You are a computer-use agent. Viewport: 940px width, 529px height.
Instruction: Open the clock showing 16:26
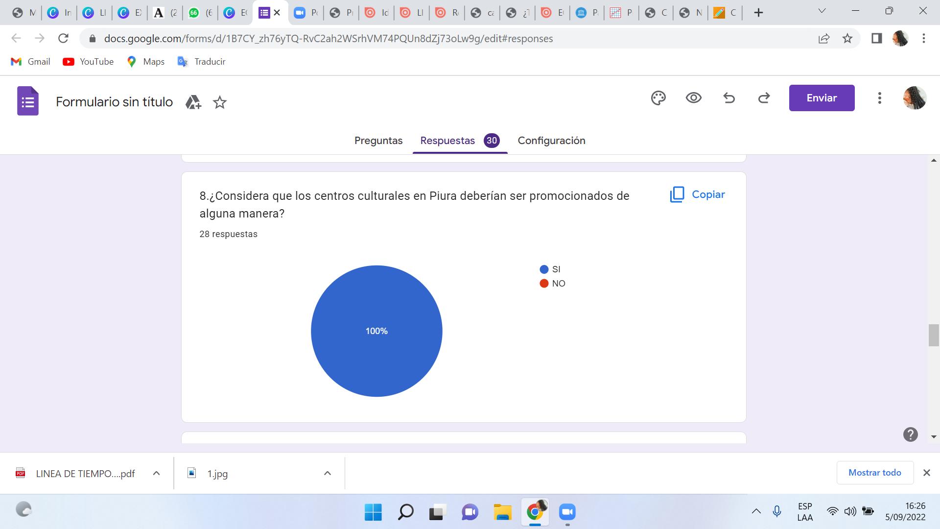pyautogui.click(x=905, y=512)
